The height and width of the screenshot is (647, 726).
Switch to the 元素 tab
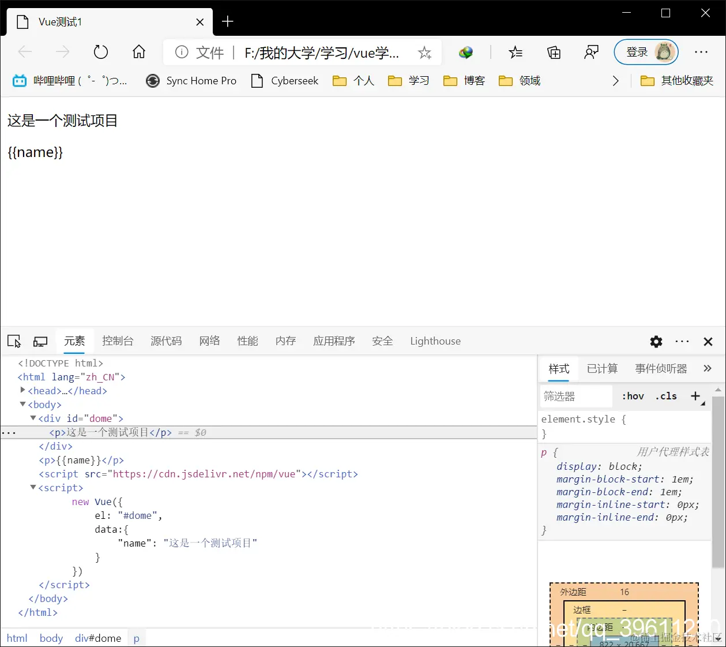pos(74,341)
